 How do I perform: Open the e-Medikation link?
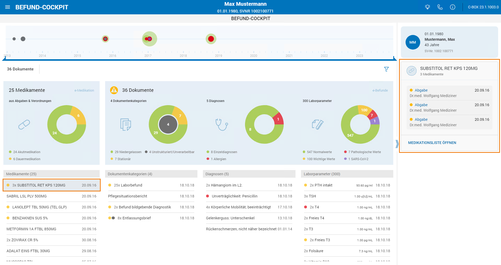point(84,91)
